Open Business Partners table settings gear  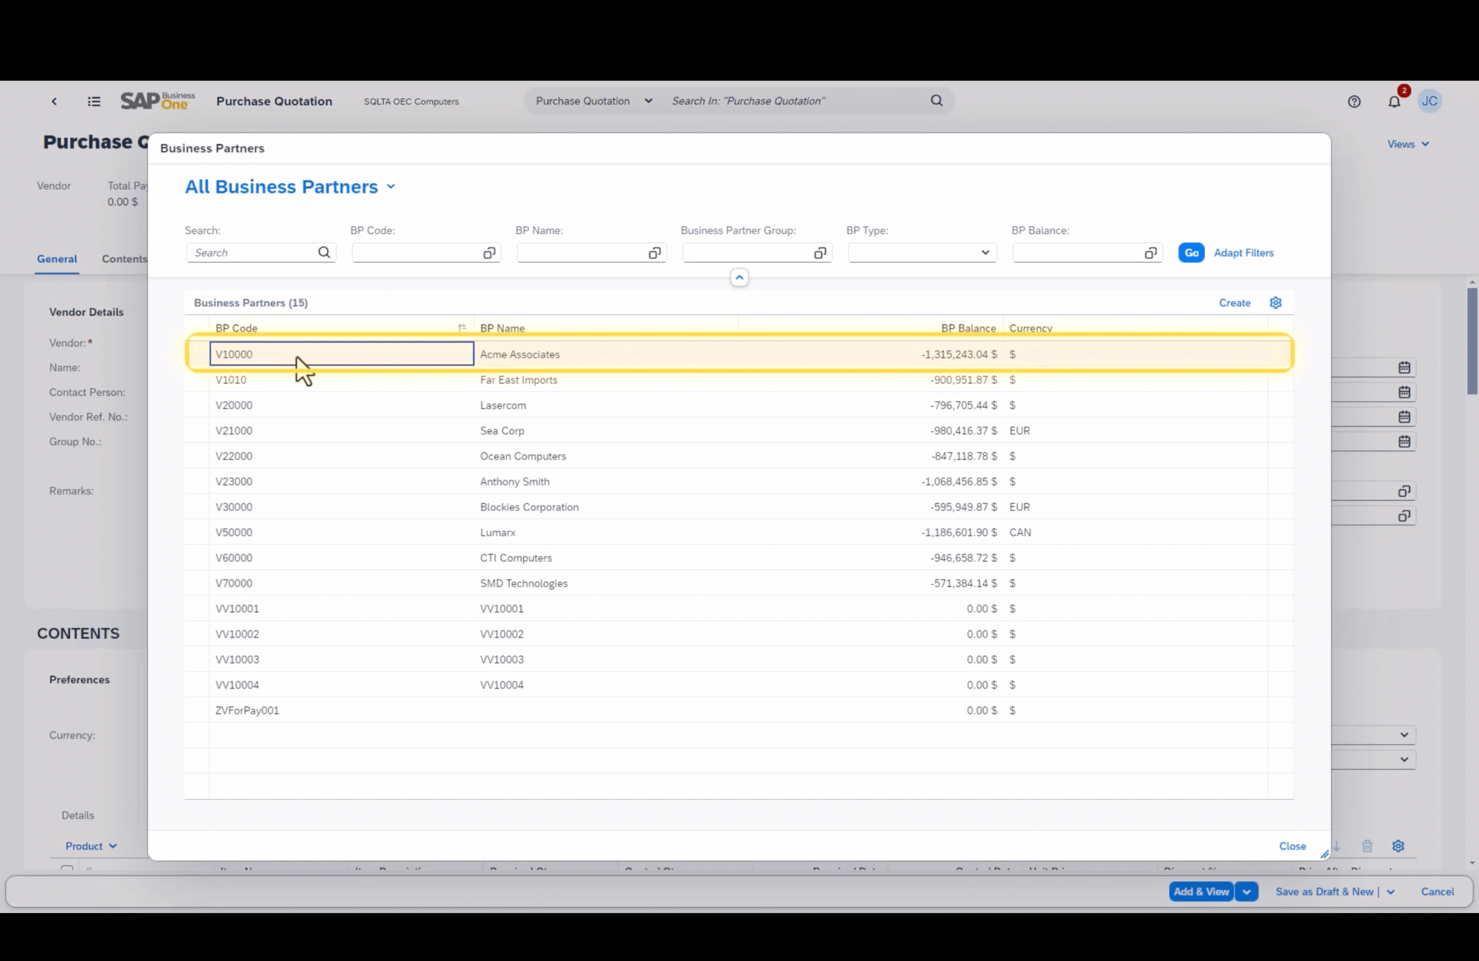[1275, 303]
